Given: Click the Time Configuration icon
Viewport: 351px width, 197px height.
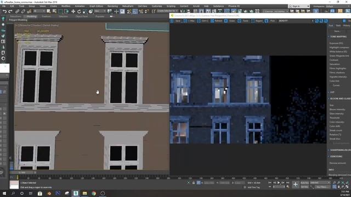Looking at the screenshot, I should [287, 187].
